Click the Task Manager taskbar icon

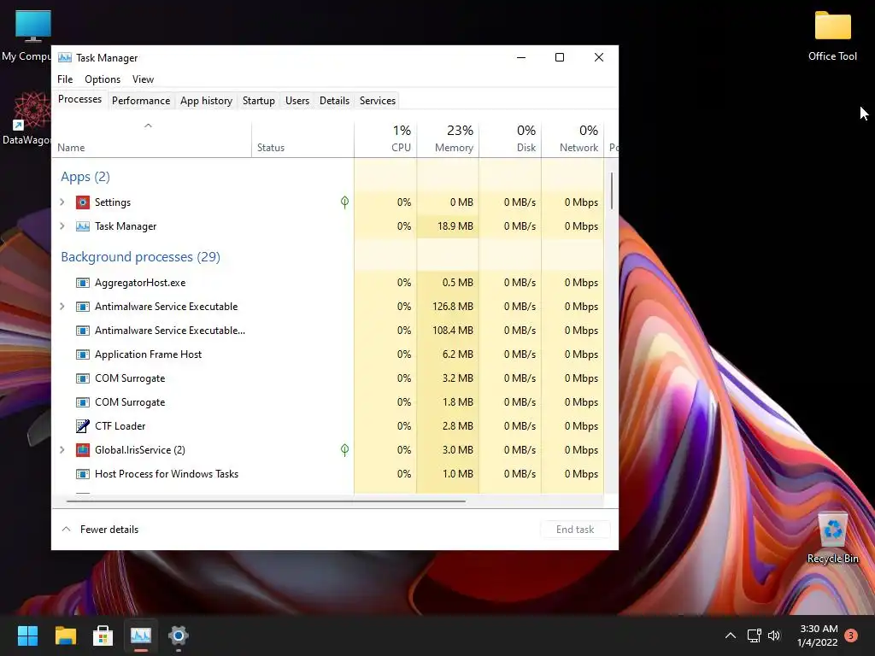click(x=141, y=635)
